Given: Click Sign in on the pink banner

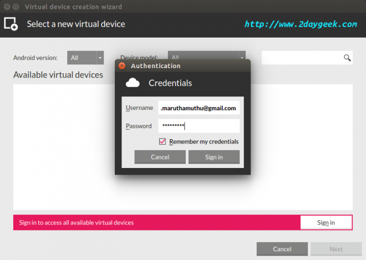Looking at the screenshot, I should (326, 222).
